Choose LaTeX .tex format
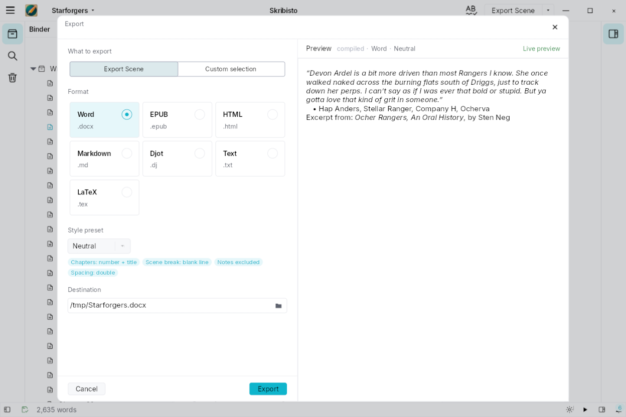 [x=104, y=197]
